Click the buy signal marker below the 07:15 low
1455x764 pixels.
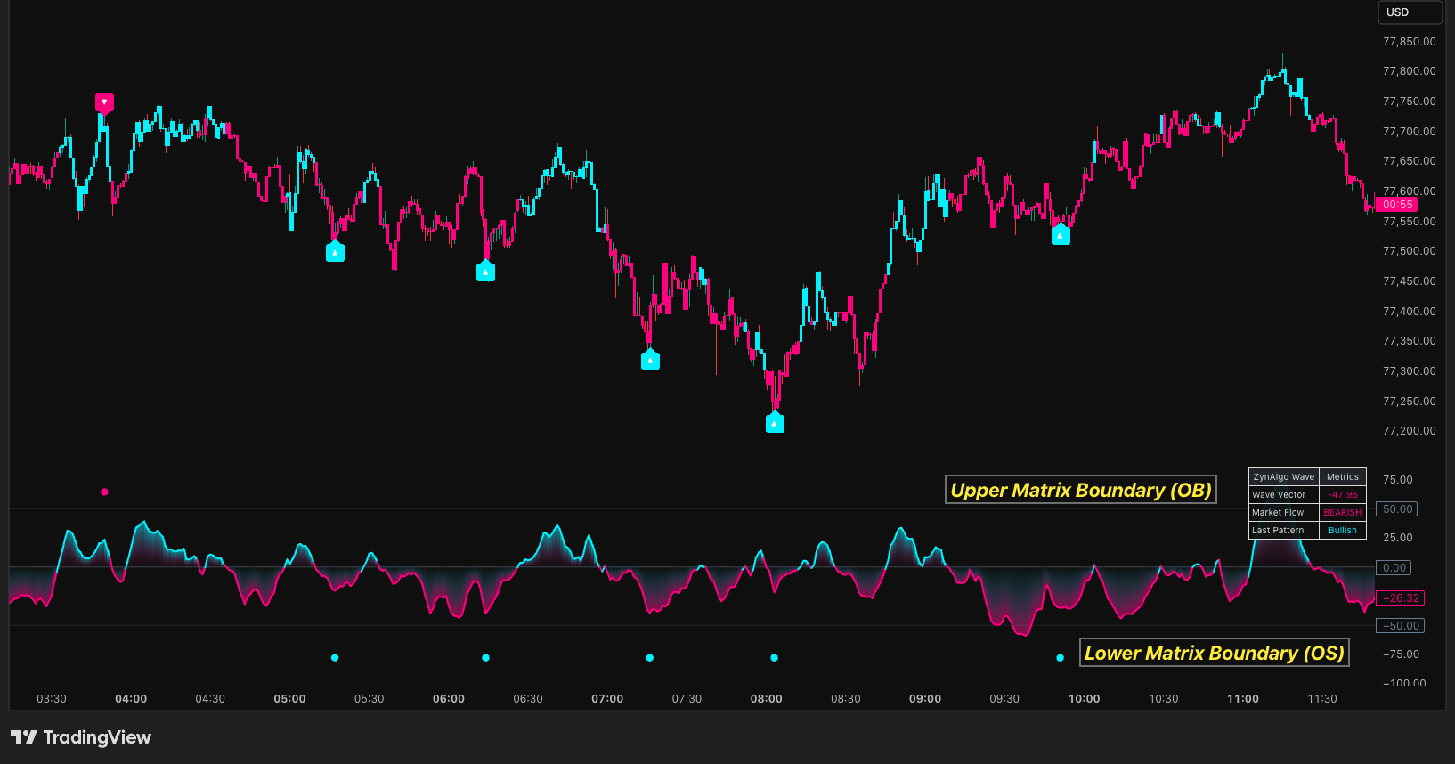[x=651, y=360]
